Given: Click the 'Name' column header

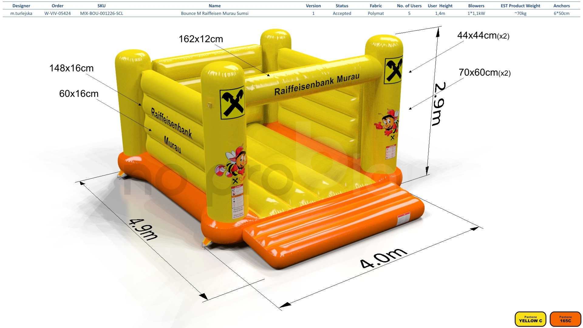Looking at the screenshot, I should click(215, 6).
